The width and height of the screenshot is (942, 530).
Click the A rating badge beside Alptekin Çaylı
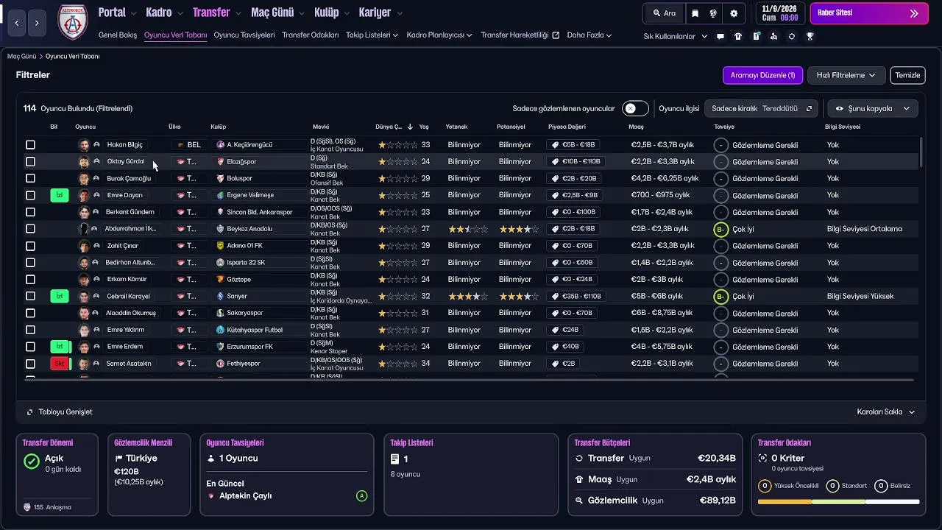(x=361, y=496)
